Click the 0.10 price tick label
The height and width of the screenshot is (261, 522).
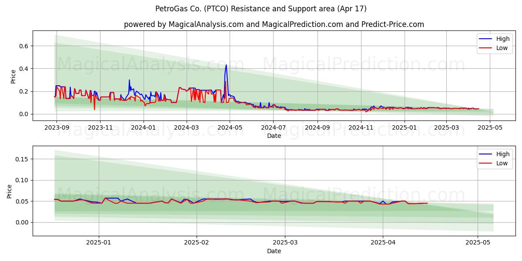pos(23,180)
